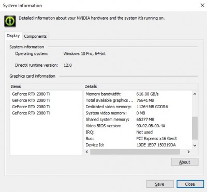Click DirectX version value 12.0
The image size is (207, 192).
(68, 65)
